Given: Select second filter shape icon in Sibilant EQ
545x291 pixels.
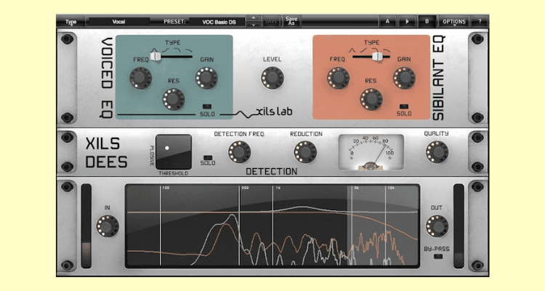Looking at the screenshot, I should coord(363,50).
